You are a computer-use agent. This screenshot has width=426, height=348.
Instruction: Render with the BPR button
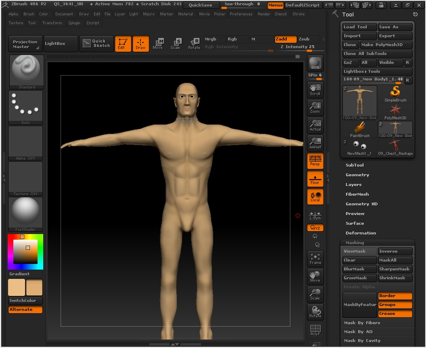(x=315, y=63)
